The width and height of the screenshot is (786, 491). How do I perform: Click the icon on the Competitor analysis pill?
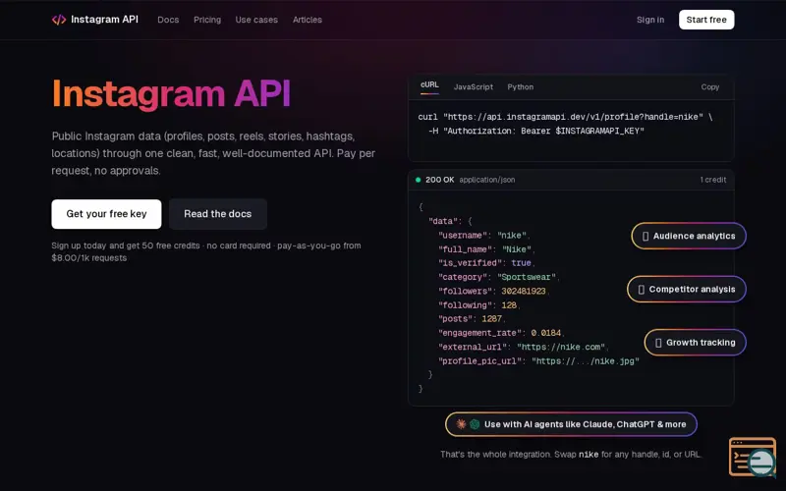pyautogui.click(x=642, y=290)
